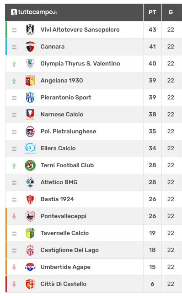Click the Pierantonio Sport blue shield crest

pos(30,98)
